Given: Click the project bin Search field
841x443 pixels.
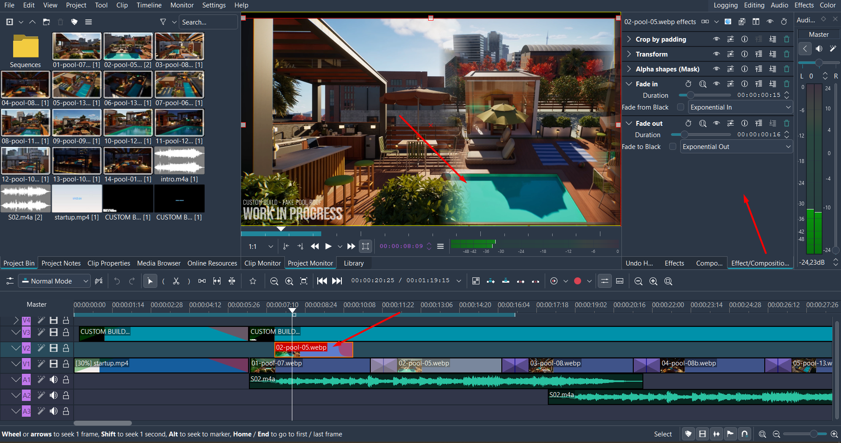Looking at the screenshot, I should pyautogui.click(x=208, y=22).
